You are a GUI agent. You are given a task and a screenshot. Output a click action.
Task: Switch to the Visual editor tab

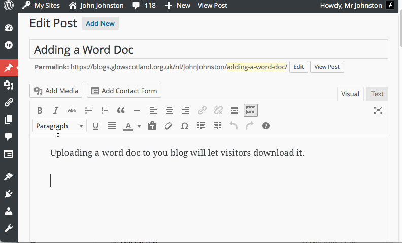point(350,94)
